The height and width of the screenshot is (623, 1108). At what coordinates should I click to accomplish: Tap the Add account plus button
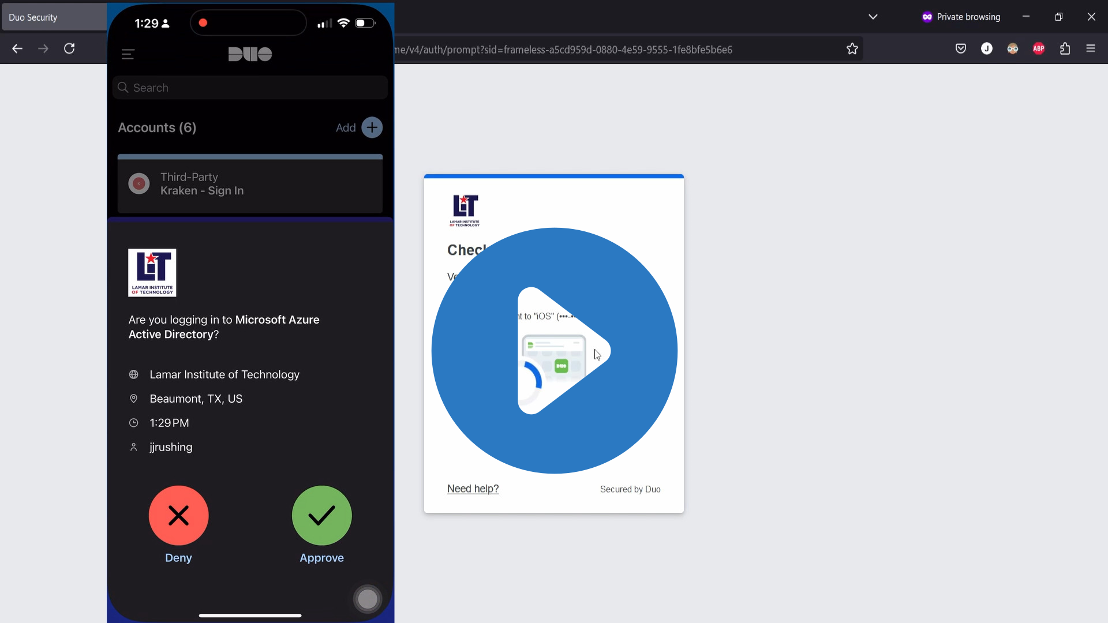point(372,127)
